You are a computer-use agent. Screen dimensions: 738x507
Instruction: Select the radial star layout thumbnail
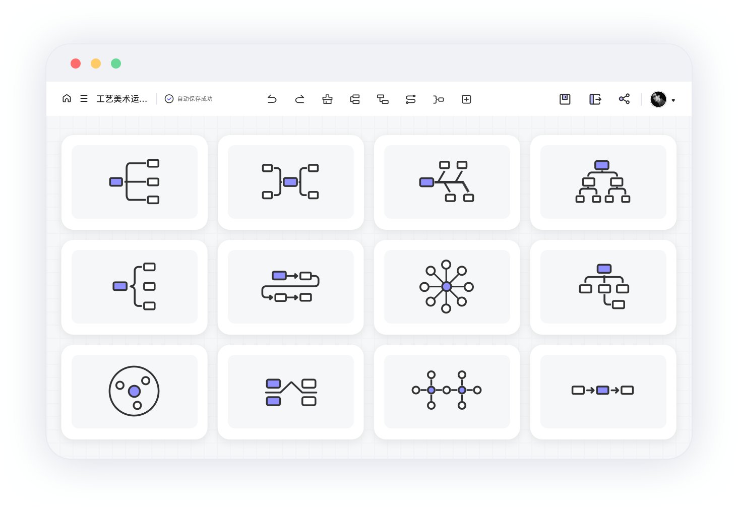[447, 287]
